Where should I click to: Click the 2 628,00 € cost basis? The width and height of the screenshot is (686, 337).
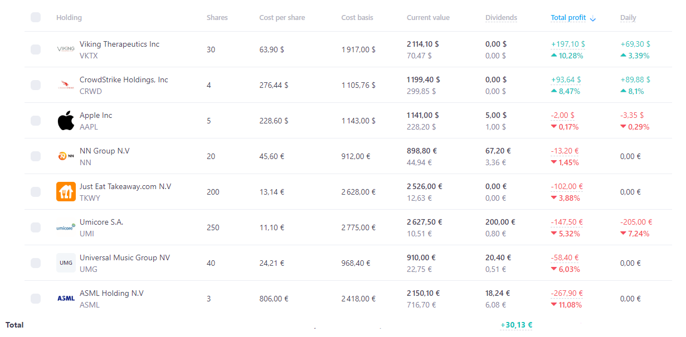[x=358, y=192]
